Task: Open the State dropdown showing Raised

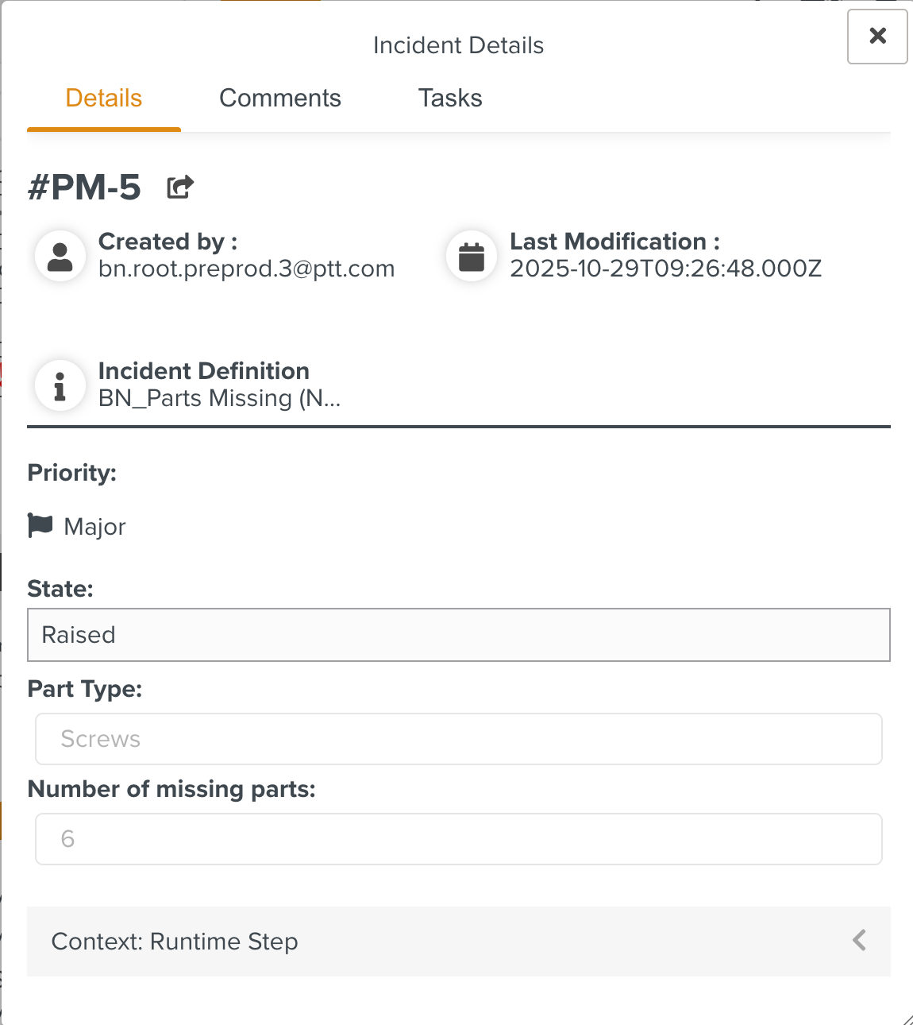Action: 458,635
